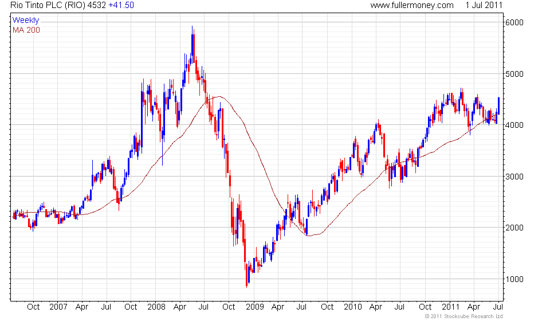Click the 'Oct' label before 2009

(x=229, y=307)
